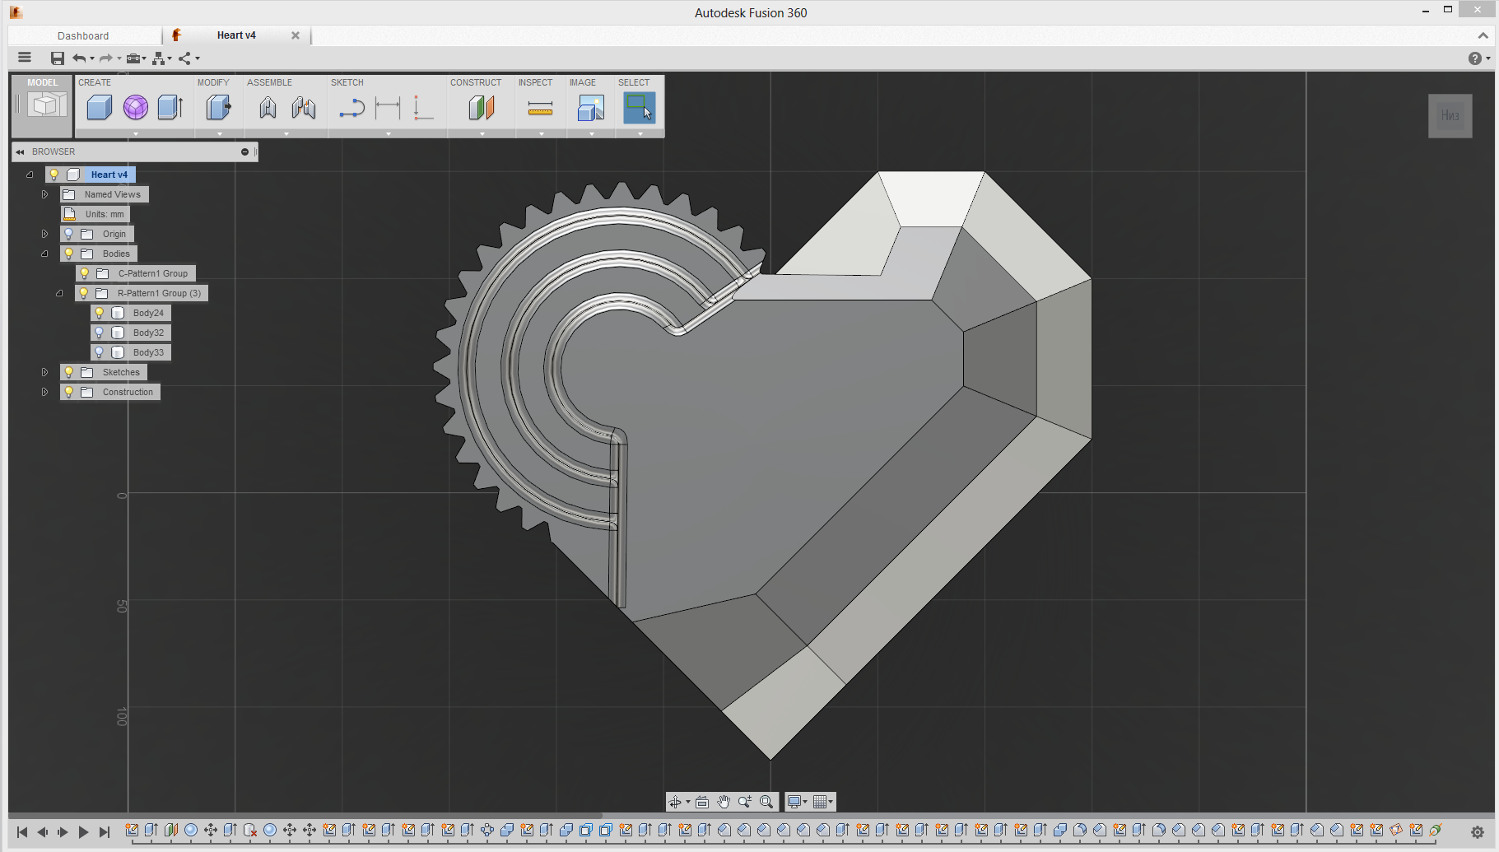Click the Press Pull modify icon
This screenshot has width=1499, height=852.
tap(218, 108)
